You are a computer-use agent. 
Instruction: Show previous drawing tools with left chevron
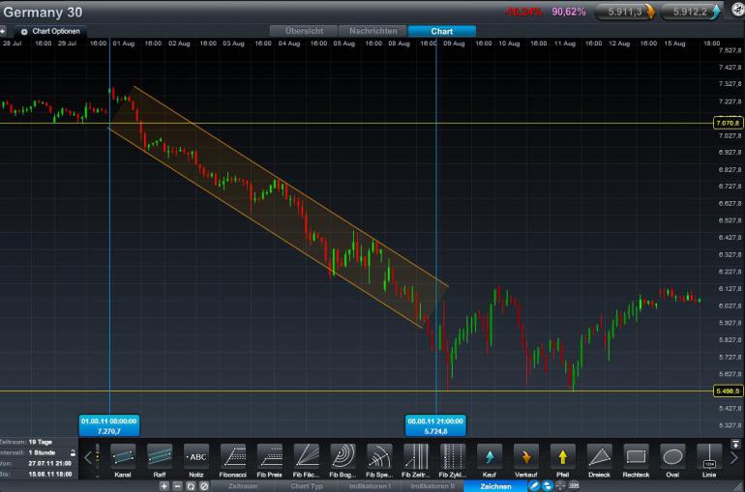pyautogui.click(x=87, y=458)
